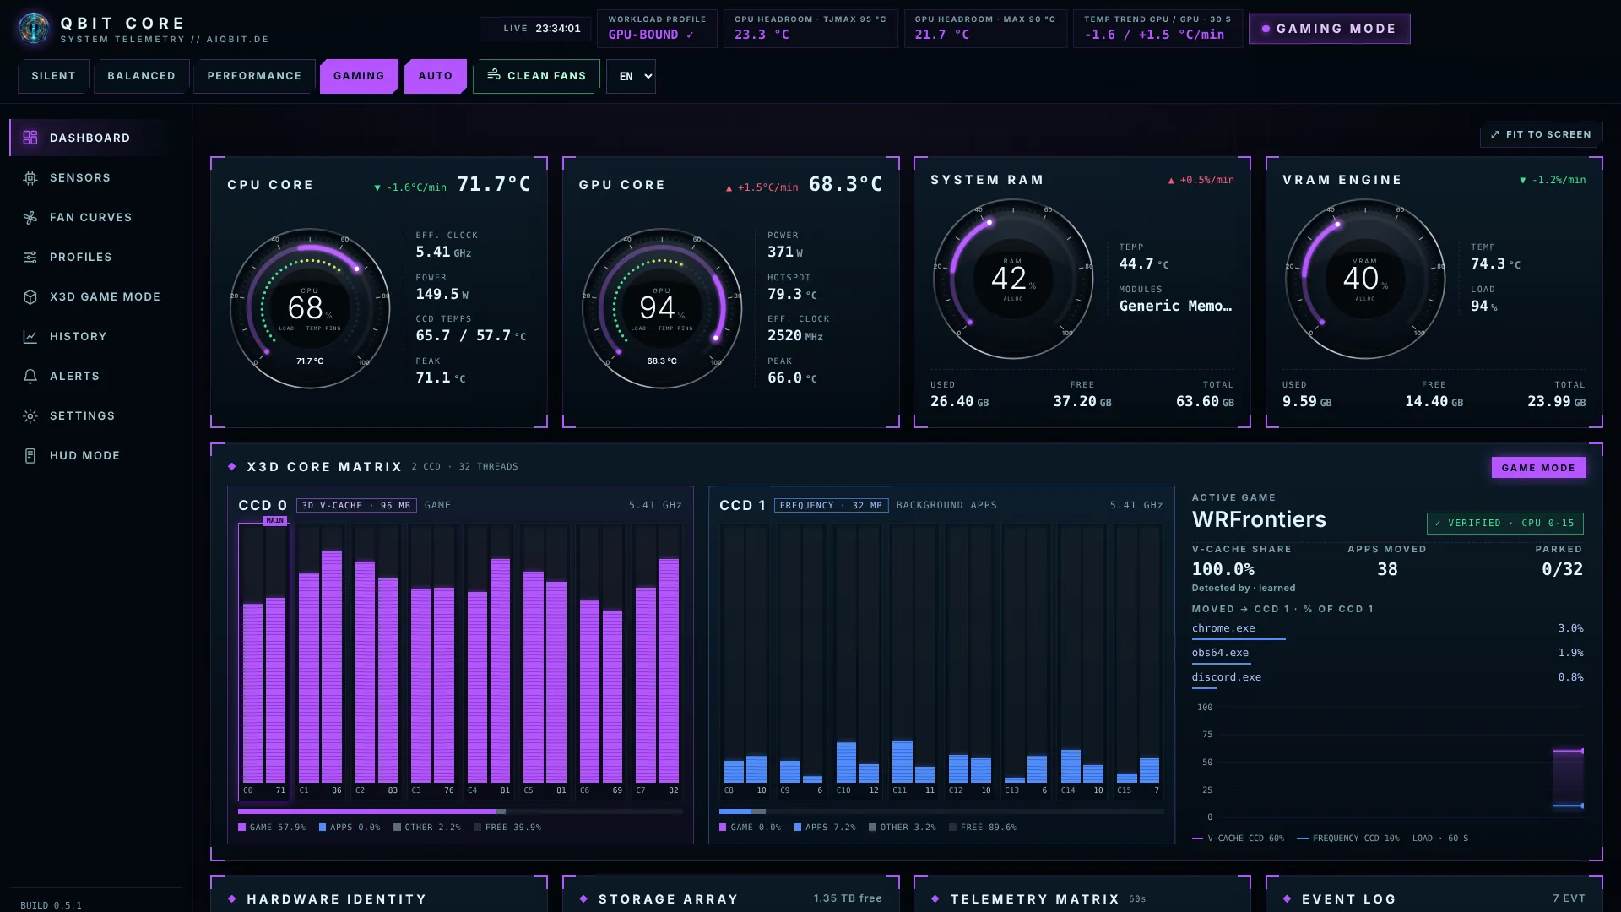1621x912 pixels.
Task: Click the Event Log diamond icon
Action: coord(1287,898)
